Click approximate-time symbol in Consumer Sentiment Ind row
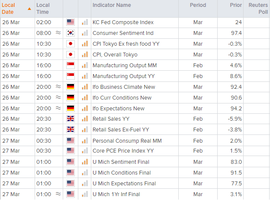This screenshot has height=200, width=270. (58, 33)
